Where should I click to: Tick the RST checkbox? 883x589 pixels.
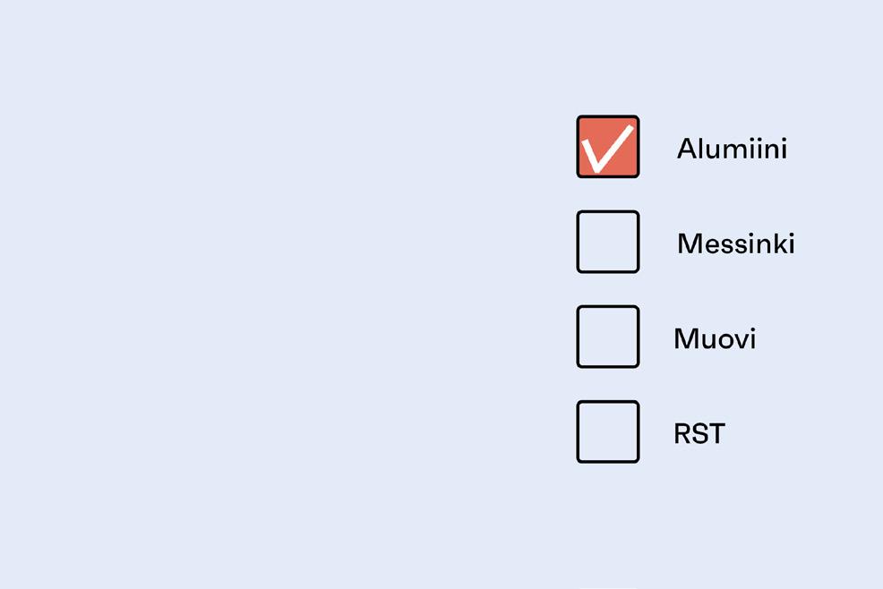(607, 431)
